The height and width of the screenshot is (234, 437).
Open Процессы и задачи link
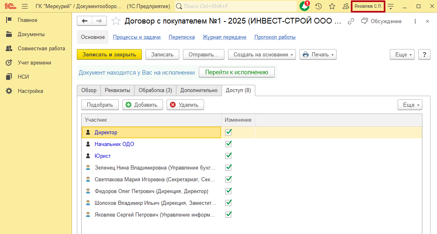[137, 37]
